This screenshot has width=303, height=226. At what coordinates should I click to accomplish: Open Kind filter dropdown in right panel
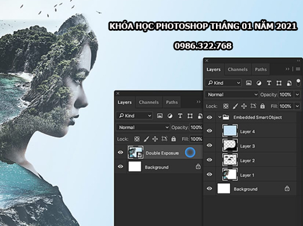click(x=223, y=83)
